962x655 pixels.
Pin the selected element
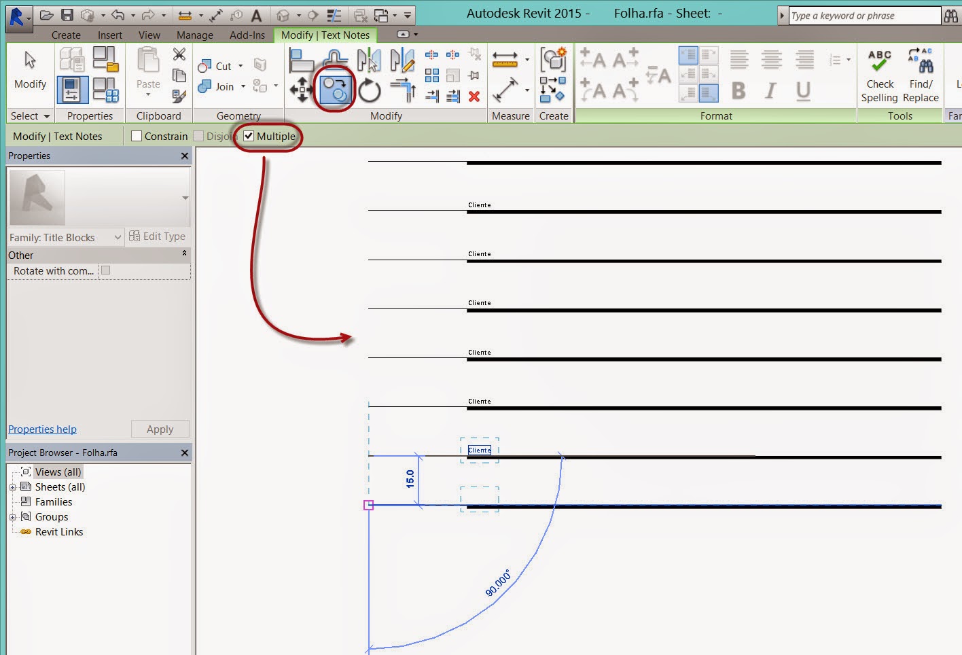[474, 76]
